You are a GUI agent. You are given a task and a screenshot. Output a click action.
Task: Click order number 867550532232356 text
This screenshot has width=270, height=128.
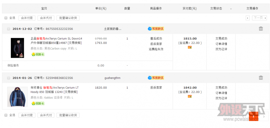pos(59,29)
